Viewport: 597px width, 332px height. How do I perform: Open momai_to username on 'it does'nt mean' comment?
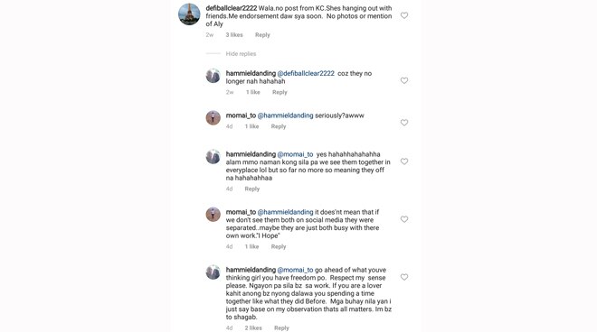(241, 212)
